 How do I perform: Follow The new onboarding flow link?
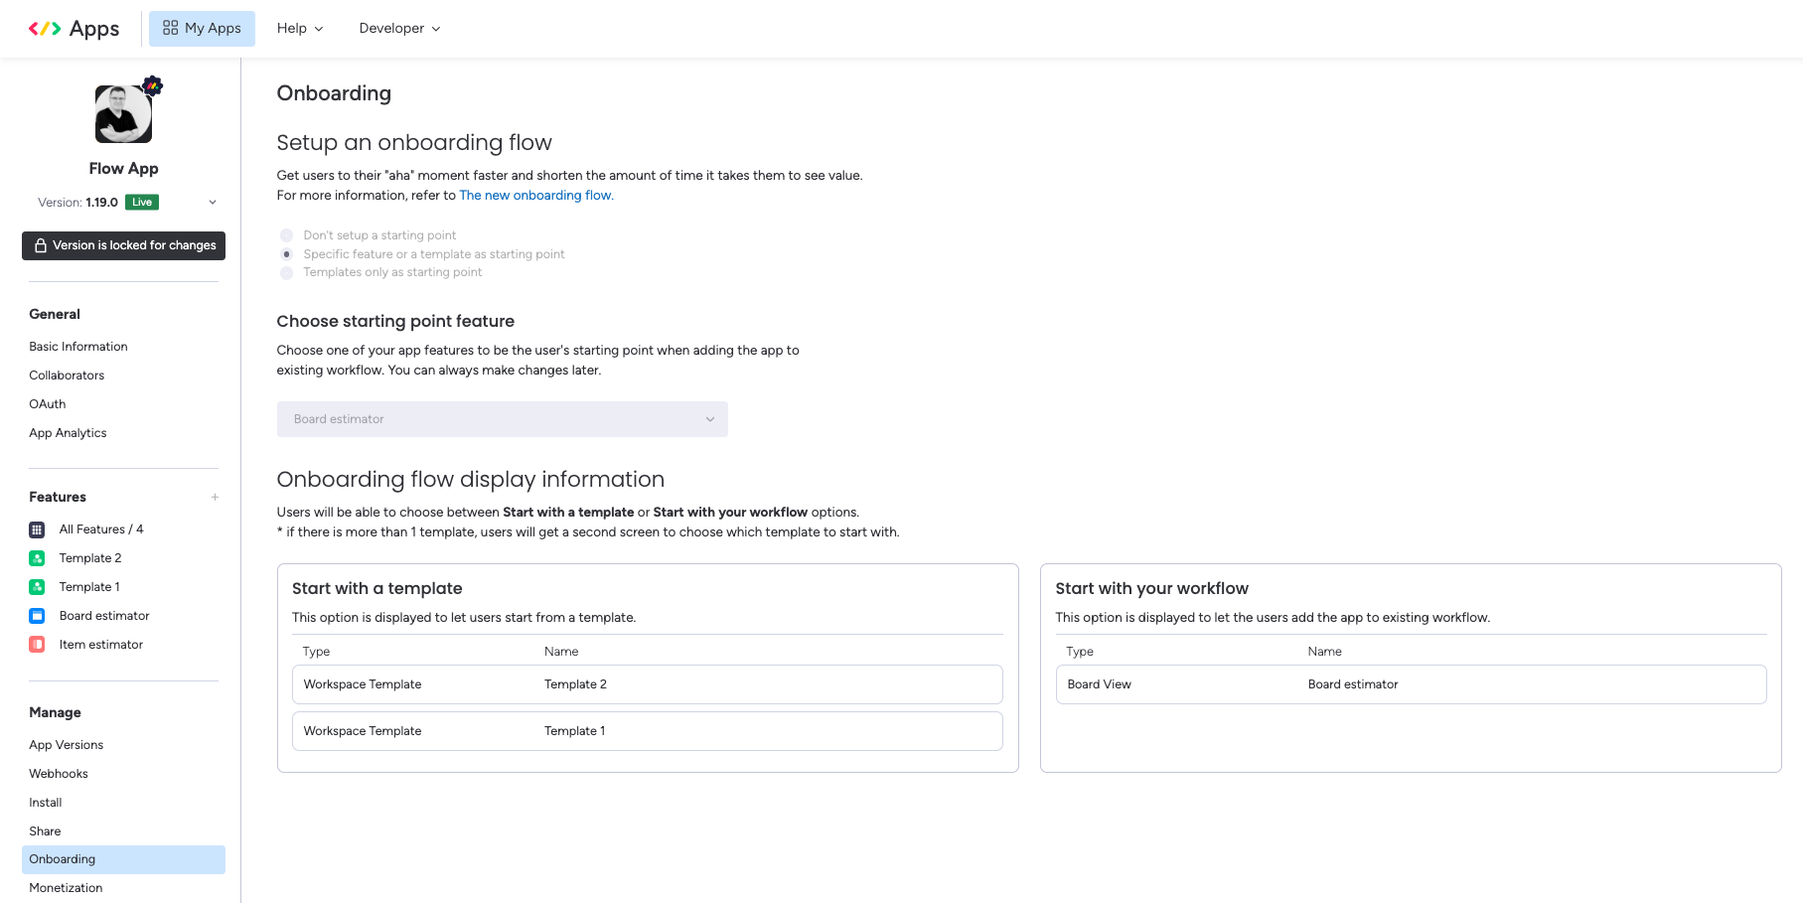coord(535,195)
